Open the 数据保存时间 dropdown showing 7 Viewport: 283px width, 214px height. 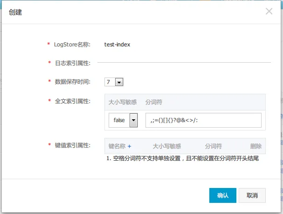point(114,82)
